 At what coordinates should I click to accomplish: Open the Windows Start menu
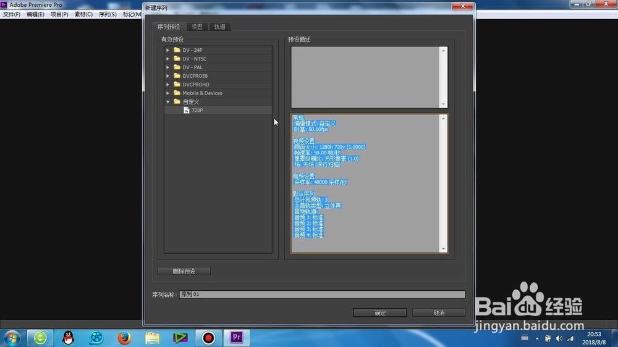click(x=12, y=338)
